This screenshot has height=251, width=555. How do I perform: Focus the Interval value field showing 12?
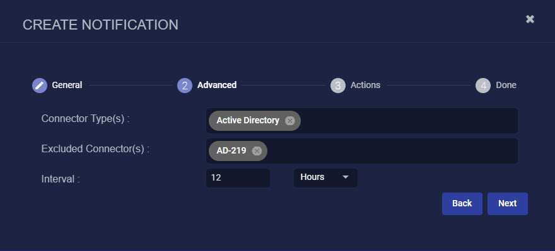(x=238, y=177)
